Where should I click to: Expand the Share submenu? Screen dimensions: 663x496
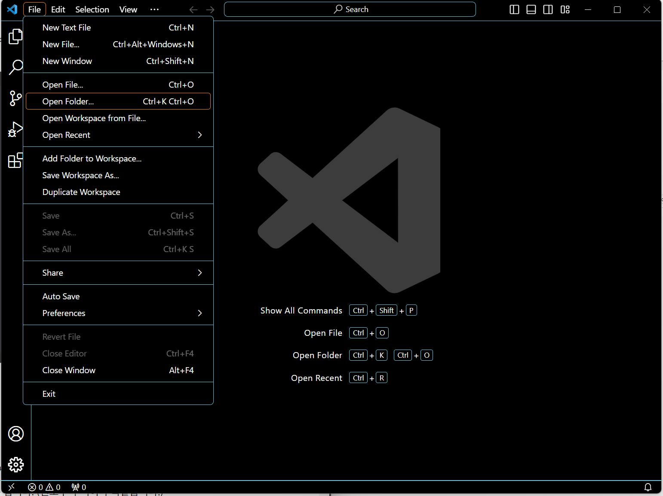tap(118, 273)
